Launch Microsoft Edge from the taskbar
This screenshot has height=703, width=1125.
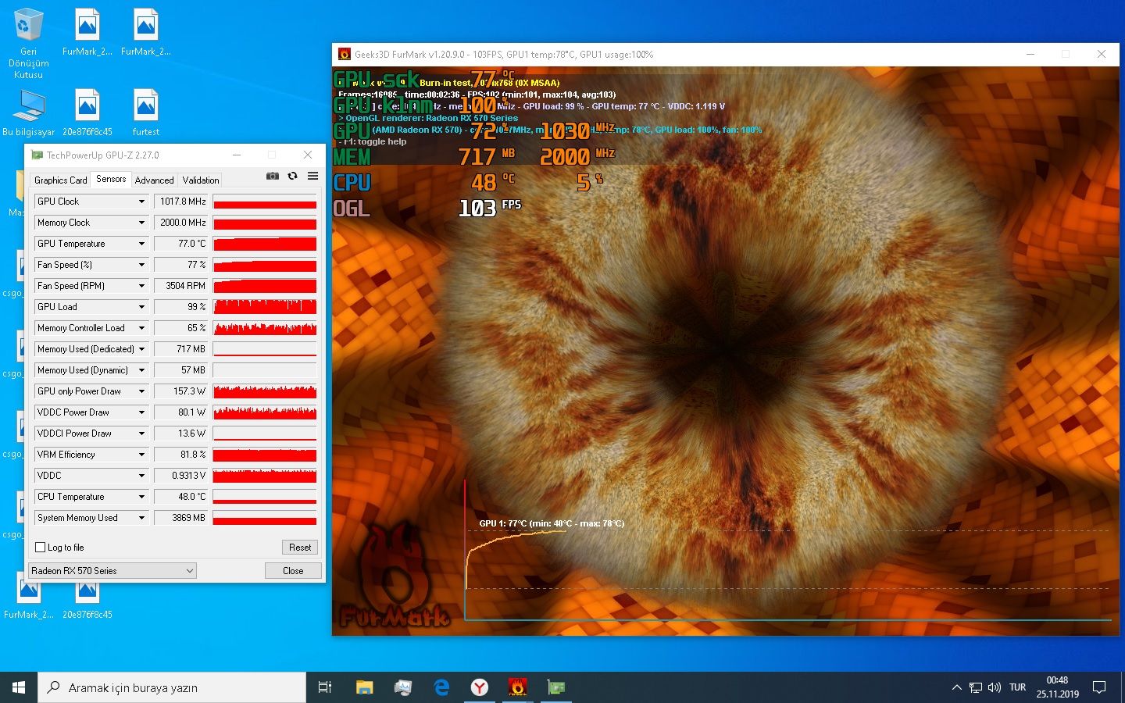(441, 687)
